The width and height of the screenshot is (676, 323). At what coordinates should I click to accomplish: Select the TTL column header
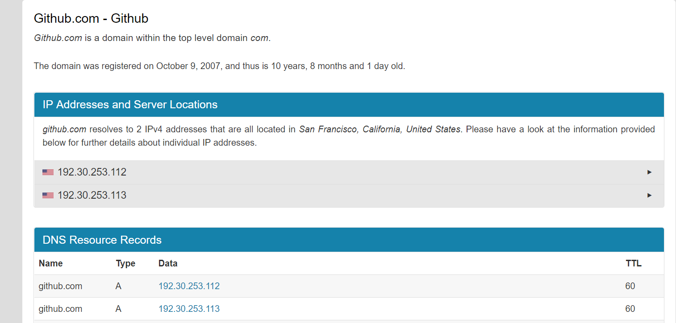[x=633, y=263]
